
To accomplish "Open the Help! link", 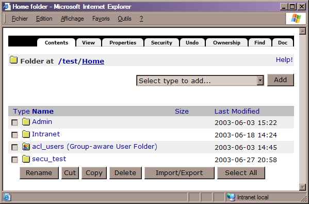I will [284, 59].
